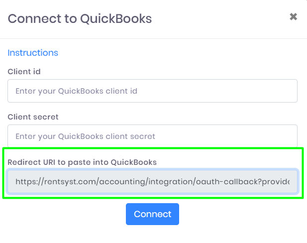Submit the QuickBooks connection with Connect
The height and width of the screenshot is (243, 307).
tap(152, 214)
